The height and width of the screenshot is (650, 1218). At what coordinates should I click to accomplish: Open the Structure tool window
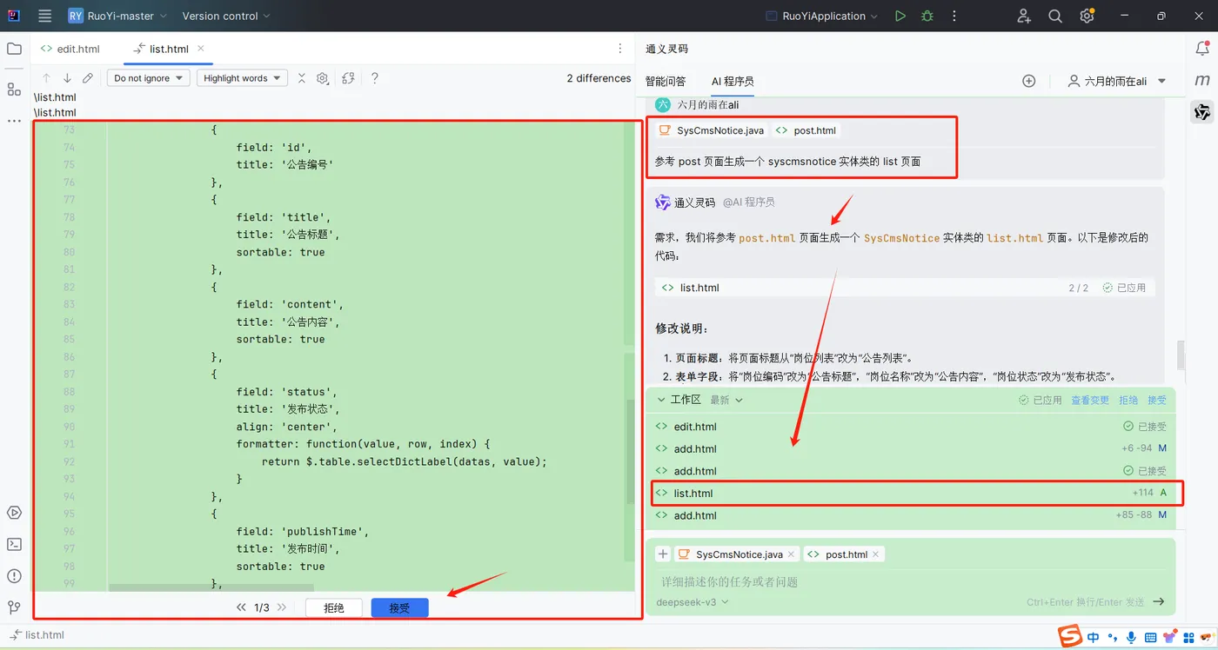tap(14, 89)
